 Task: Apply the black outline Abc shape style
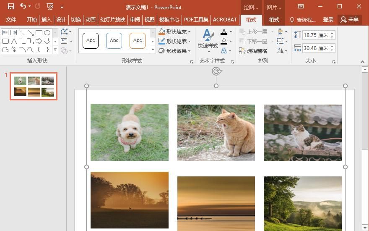91,41
